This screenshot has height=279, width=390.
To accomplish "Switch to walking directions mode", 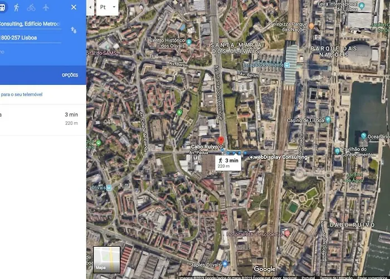I will pos(16,7).
